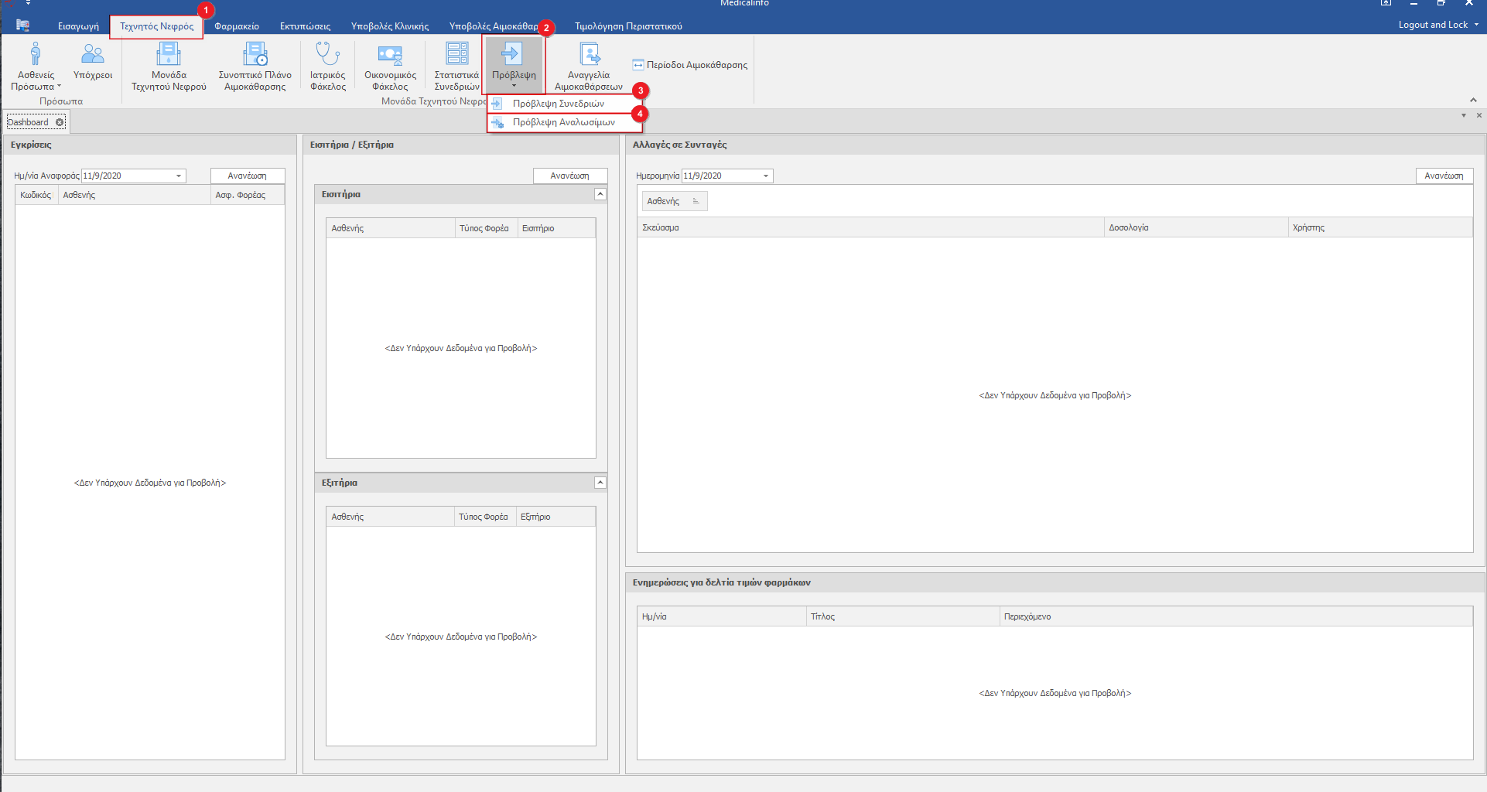
Task: Click Ανανέωση in Αλλαγές σε Συνταγές panel
Action: click(x=1444, y=176)
